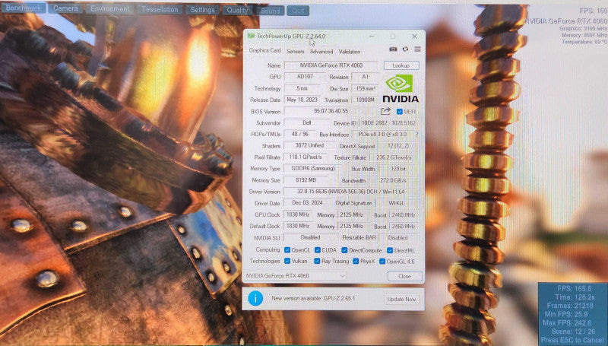This screenshot has height=346, width=608.
Task: Click the Quit button in Heaven
Action: 298,11
